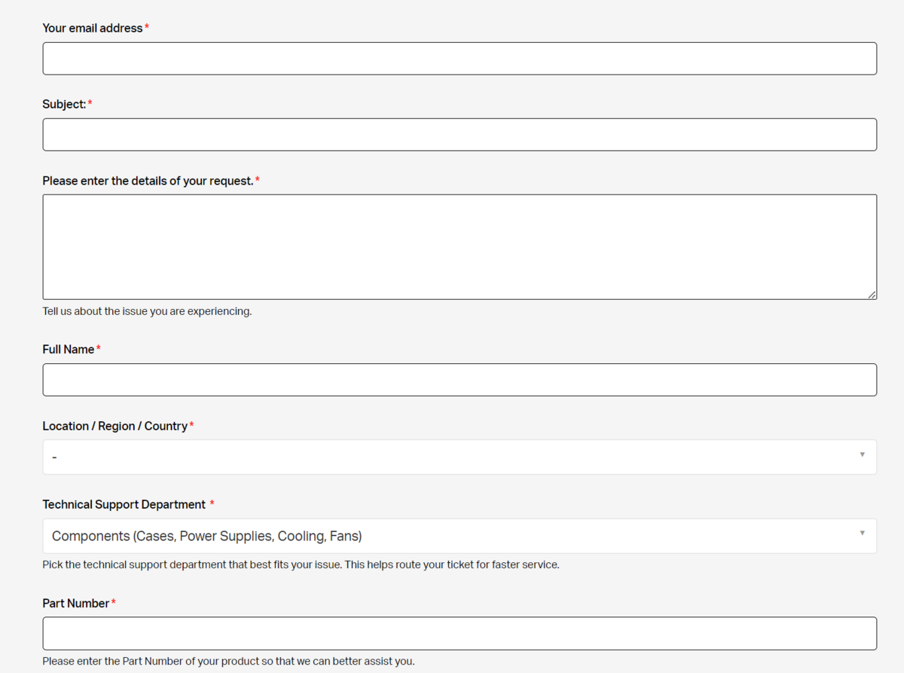Click the "Please enter the details of your request" label
The image size is (904, 673).
click(x=148, y=181)
